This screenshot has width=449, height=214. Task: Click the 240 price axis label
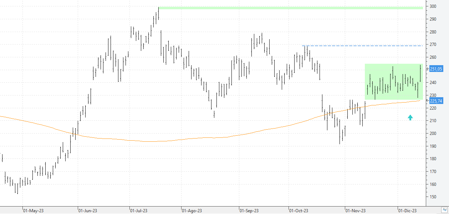pos(433,83)
